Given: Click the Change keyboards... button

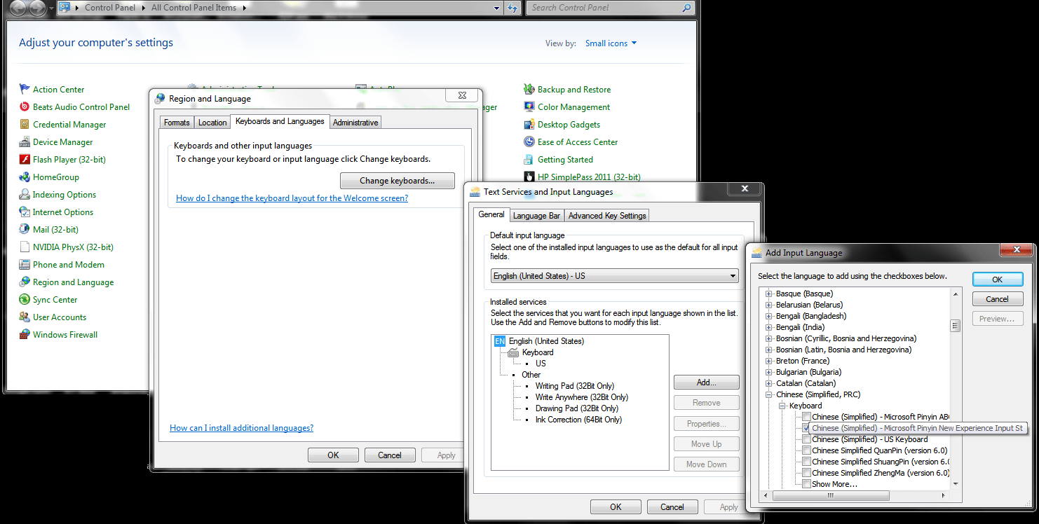Looking at the screenshot, I should [398, 181].
